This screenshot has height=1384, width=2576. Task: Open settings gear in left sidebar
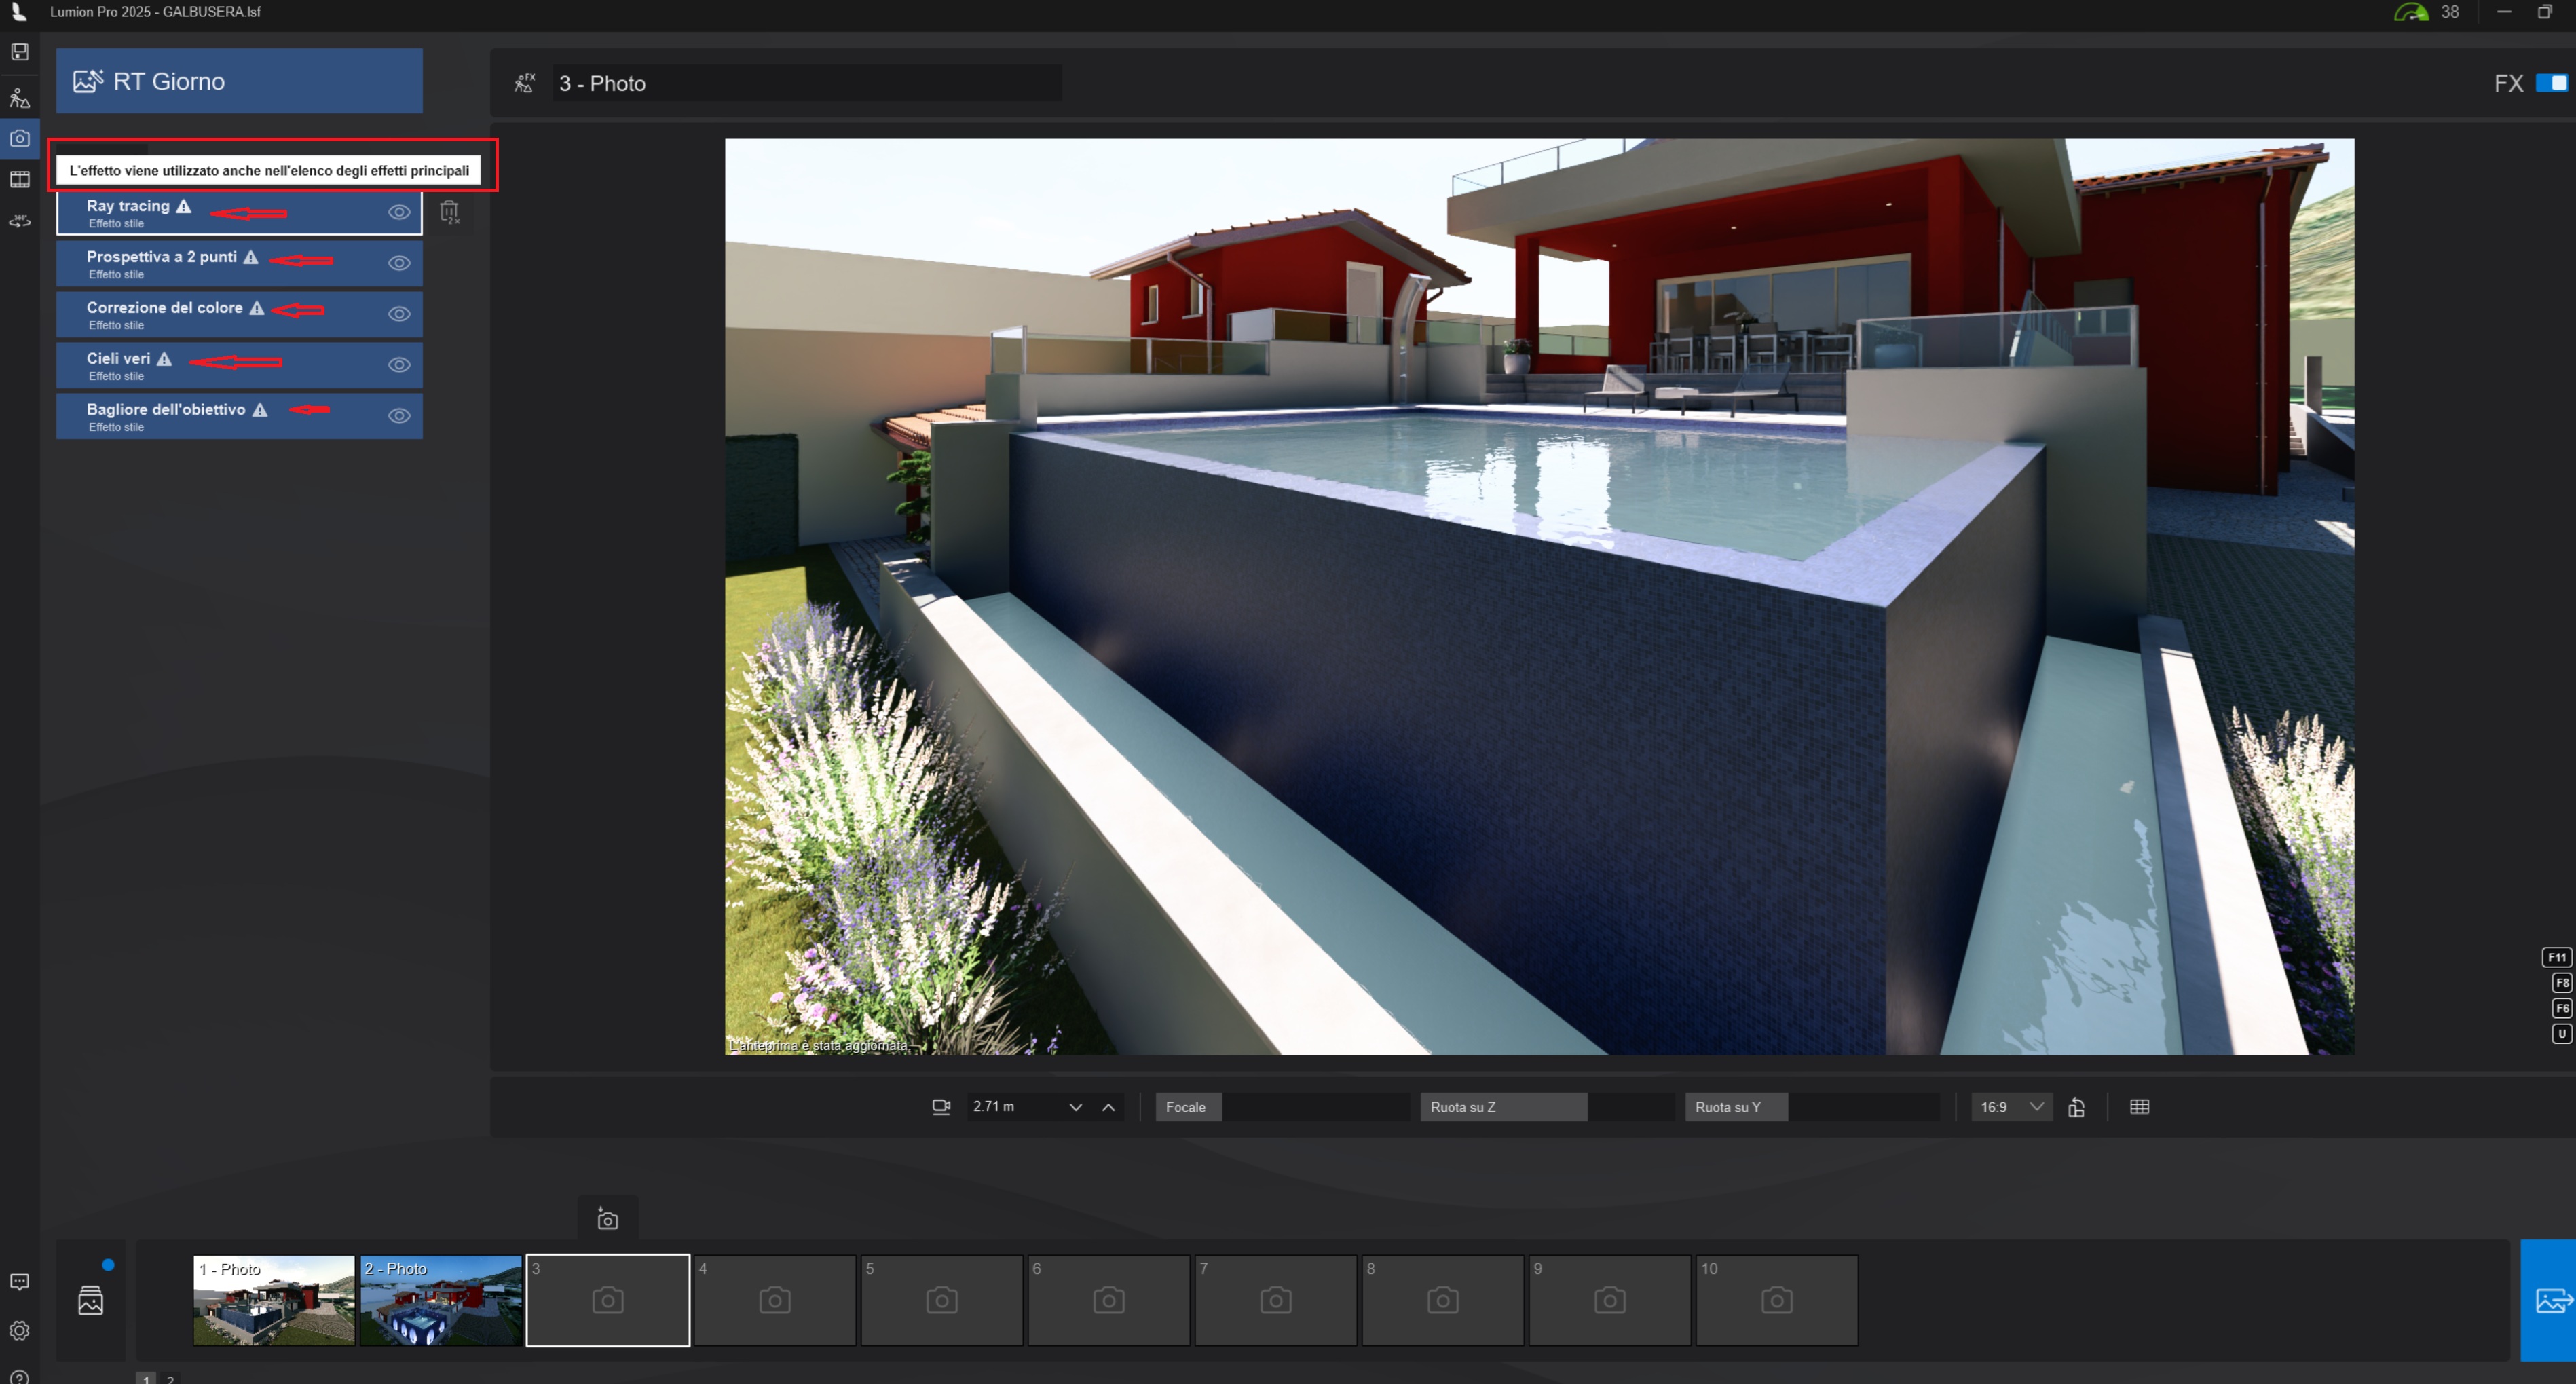pos(19,1330)
